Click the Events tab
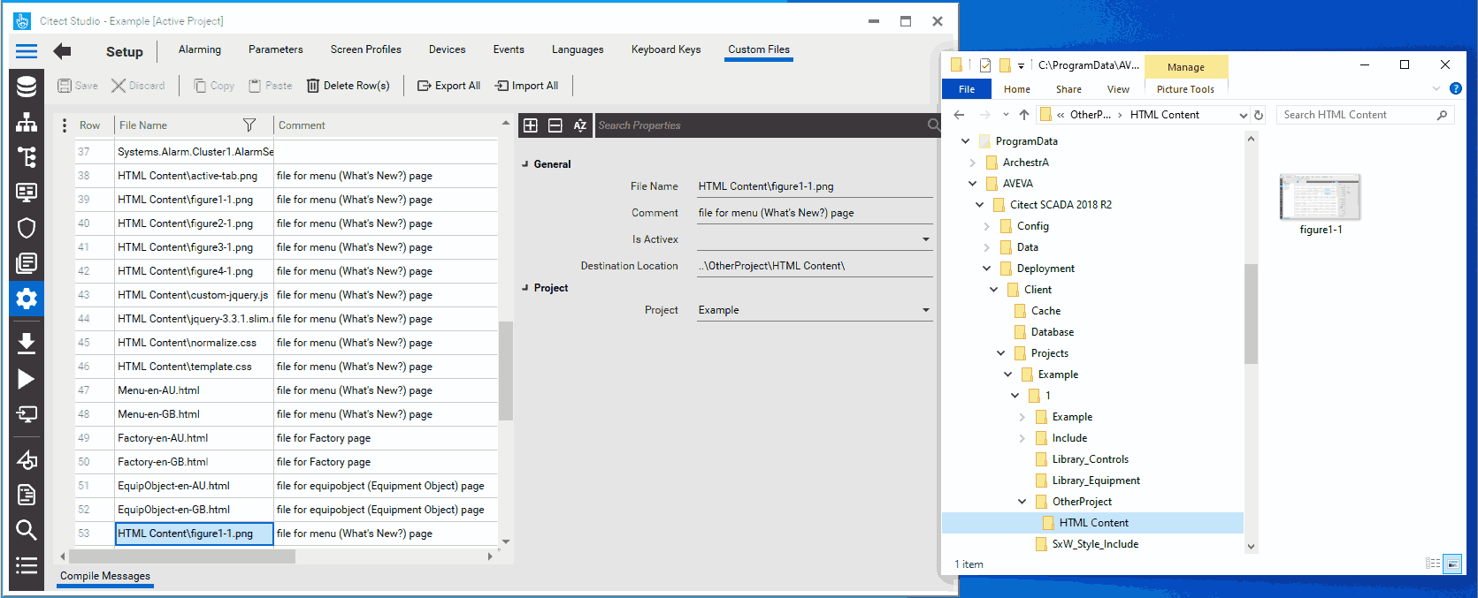 [509, 49]
